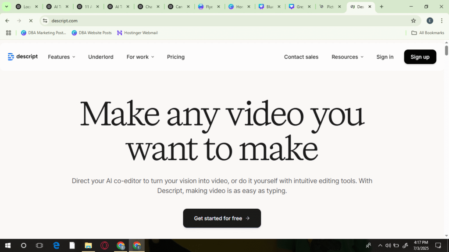This screenshot has width=449, height=252.
Task: Click the Sign in link
Action: 385,57
